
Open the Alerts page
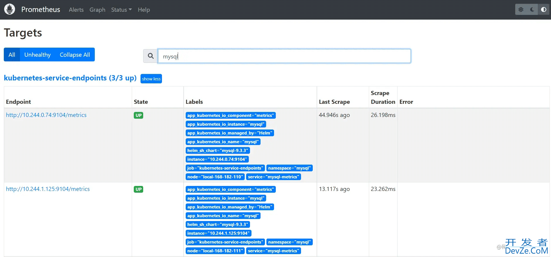tap(76, 10)
